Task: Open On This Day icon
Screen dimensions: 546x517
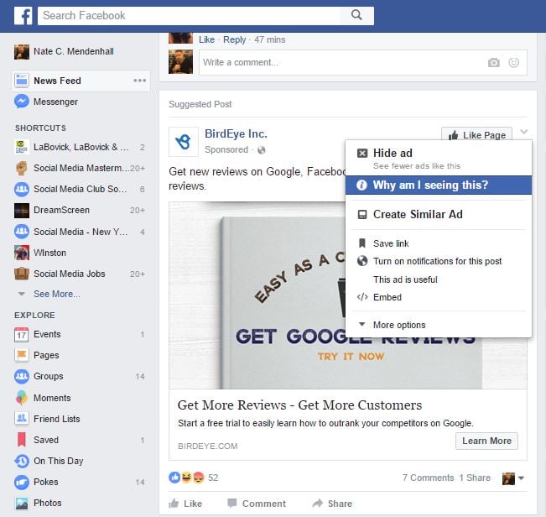Action: [22, 461]
